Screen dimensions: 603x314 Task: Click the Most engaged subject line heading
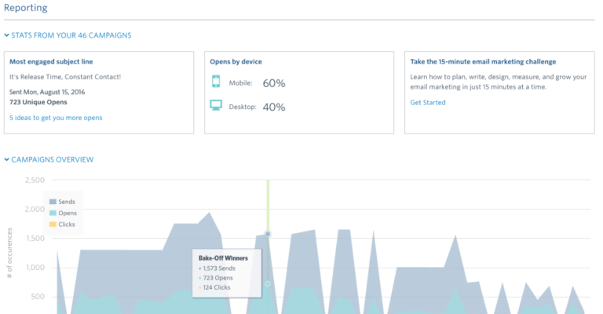(51, 61)
